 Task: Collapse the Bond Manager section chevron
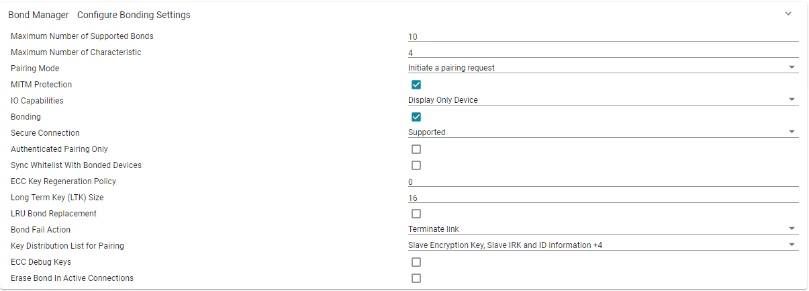click(788, 14)
